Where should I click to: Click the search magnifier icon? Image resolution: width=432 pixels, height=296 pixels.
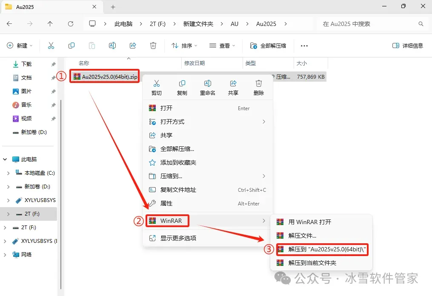tap(421, 24)
